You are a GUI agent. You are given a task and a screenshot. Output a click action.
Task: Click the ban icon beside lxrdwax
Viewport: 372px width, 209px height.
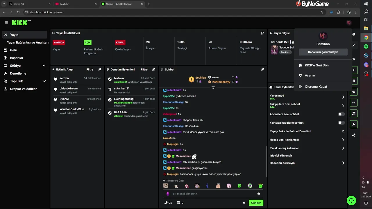110,79
